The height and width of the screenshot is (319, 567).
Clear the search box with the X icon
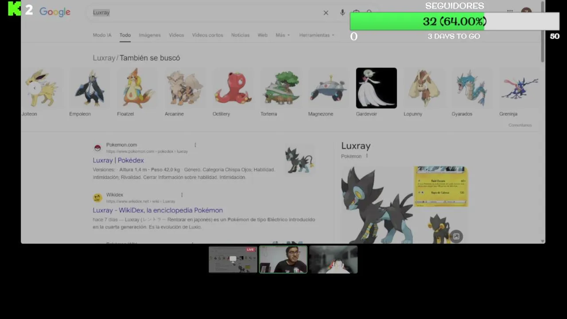pos(326,13)
